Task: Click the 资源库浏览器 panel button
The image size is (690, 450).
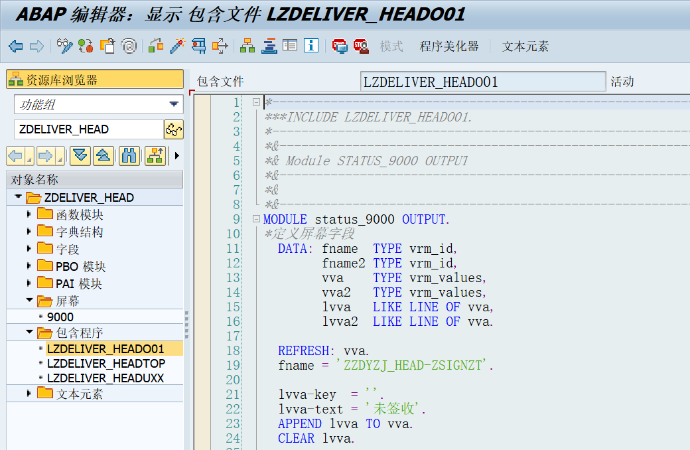Action: pyautogui.click(x=95, y=80)
